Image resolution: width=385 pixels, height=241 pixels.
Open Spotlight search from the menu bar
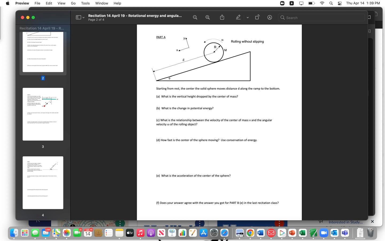click(x=331, y=3)
